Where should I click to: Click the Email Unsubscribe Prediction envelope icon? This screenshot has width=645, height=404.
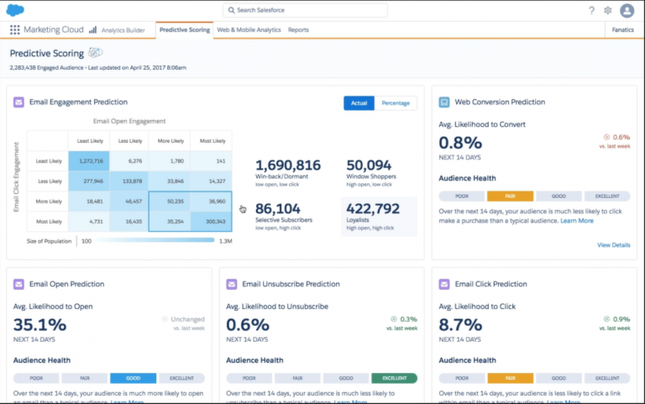(232, 284)
